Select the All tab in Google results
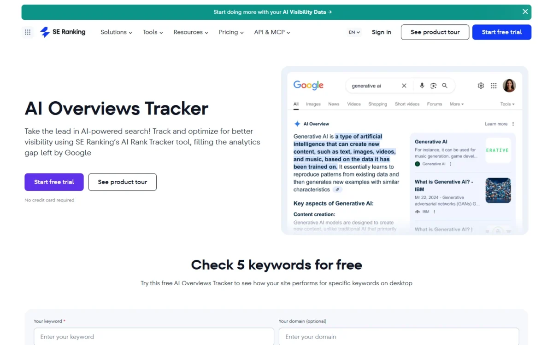 (x=296, y=104)
